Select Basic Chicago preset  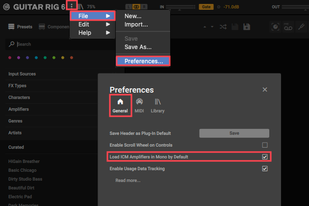pyautogui.click(x=22, y=170)
